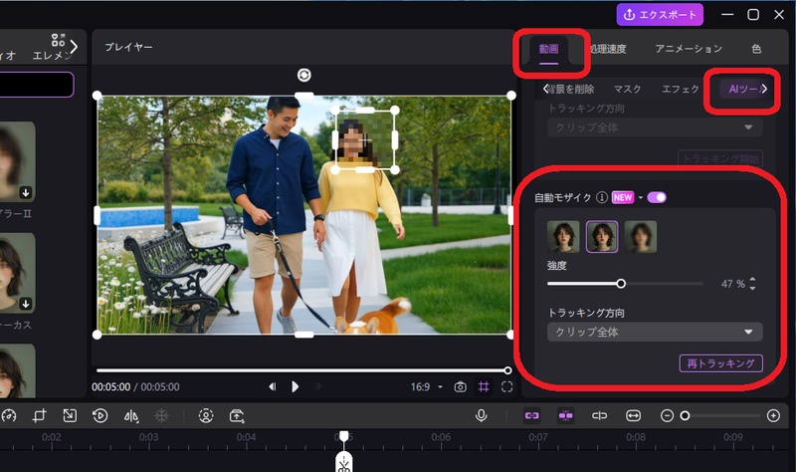Click the エクスポート export button
Image resolution: width=796 pixels, height=472 pixels.
coord(660,15)
